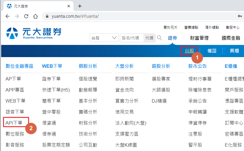Click the 選股分析 column heading

[x=161, y=66]
